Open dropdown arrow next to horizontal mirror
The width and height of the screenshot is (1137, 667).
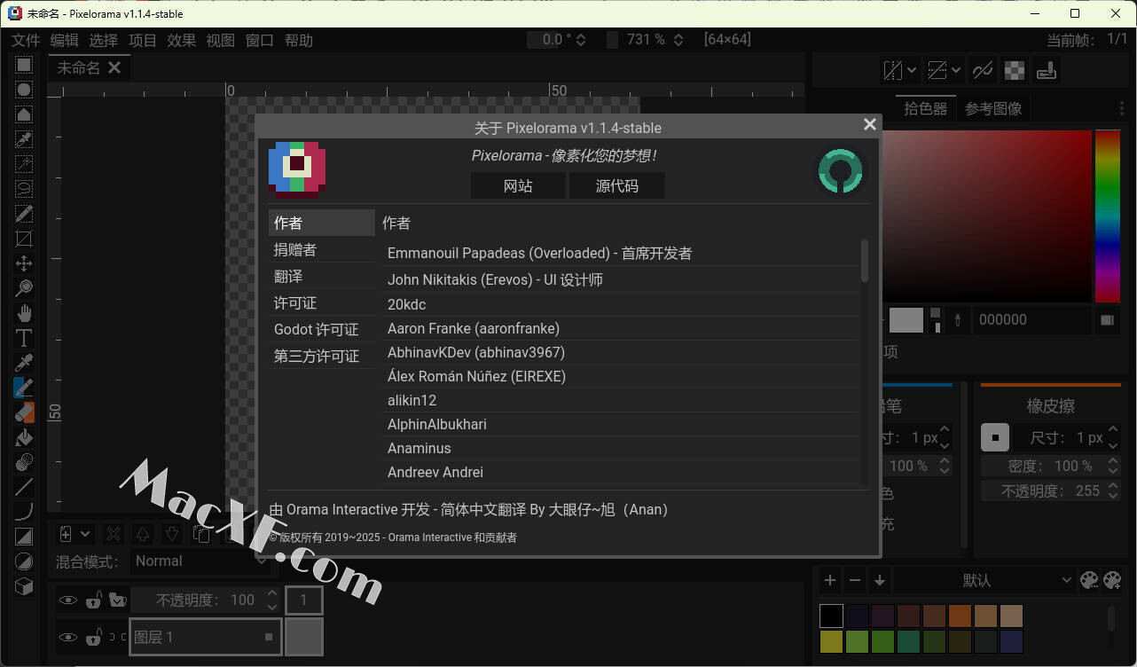pos(912,70)
